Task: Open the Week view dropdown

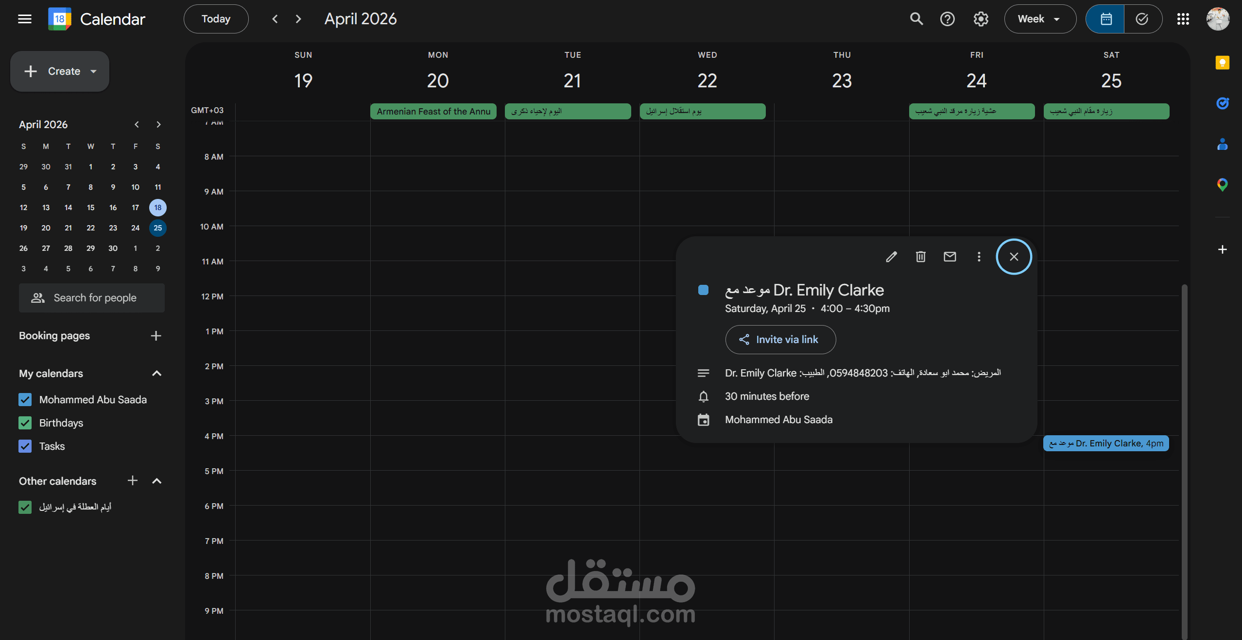Action: 1039,19
